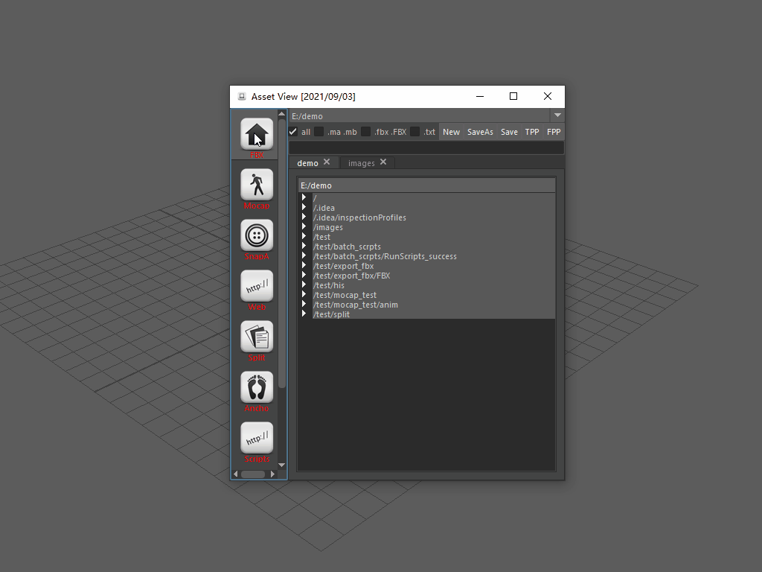The height and width of the screenshot is (572, 762).
Task: Click the search filter input field
Action: [x=426, y=147]
